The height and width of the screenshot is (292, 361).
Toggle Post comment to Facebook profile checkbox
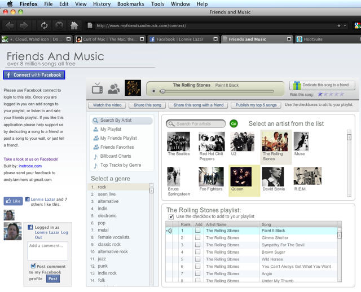(33, 266)
